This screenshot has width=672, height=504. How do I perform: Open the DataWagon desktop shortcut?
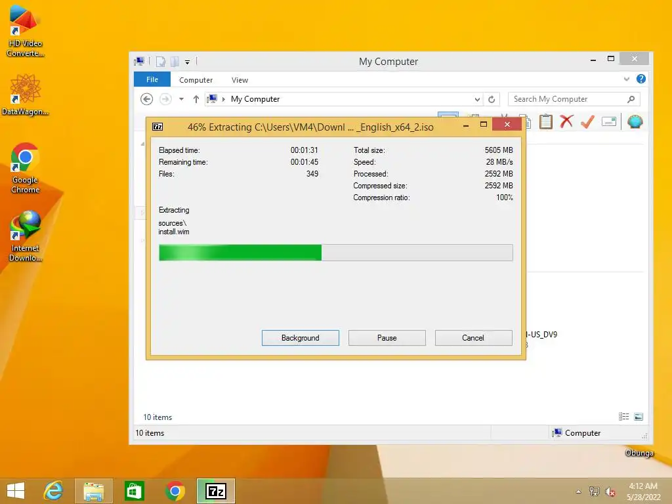pyautogui.click(x=25, y=94)
